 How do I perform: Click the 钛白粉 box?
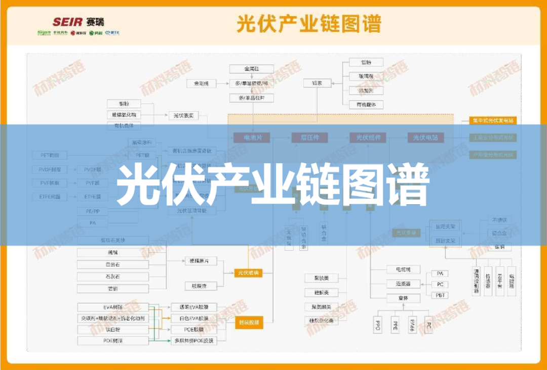(x=112, y=329)
